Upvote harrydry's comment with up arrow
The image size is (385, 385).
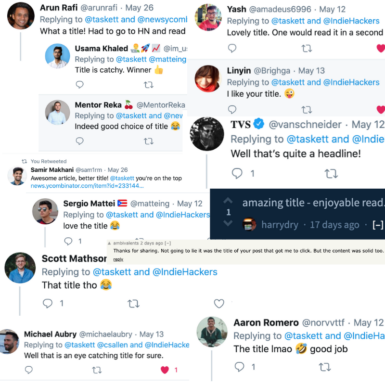point(228,201)
